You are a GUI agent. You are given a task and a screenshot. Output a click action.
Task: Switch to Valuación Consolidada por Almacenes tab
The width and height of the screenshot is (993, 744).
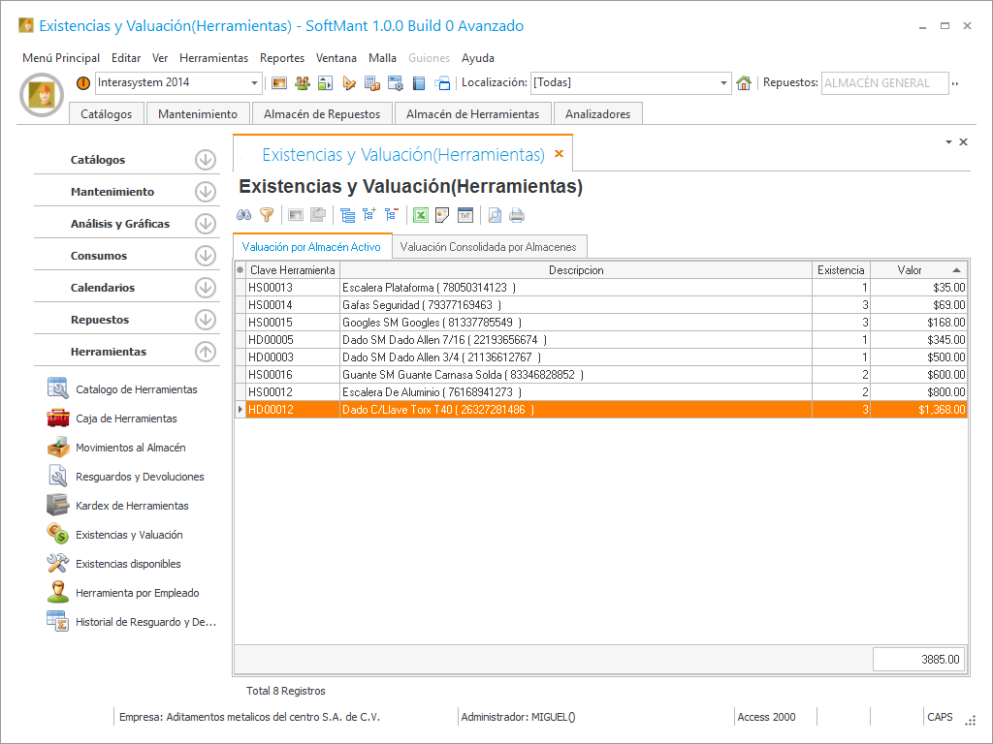coord(489,247)
